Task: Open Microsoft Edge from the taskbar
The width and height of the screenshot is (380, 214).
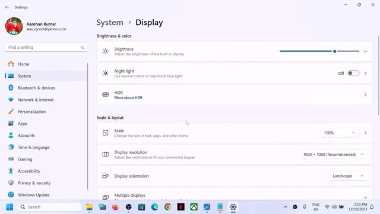Action: click(154, 207)
